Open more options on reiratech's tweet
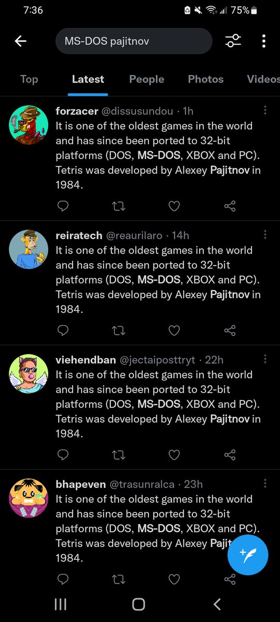 pyautogui.click(x=265, y=235)
